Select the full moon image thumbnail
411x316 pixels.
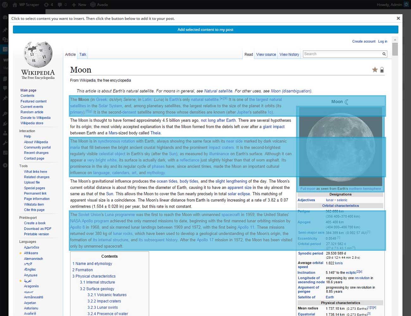tap(340, 146)
